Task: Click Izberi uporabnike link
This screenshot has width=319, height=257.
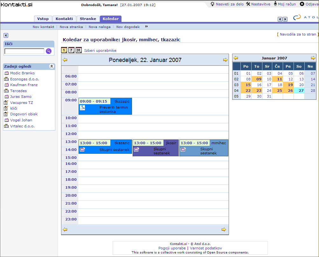Action: click(100, 51)
